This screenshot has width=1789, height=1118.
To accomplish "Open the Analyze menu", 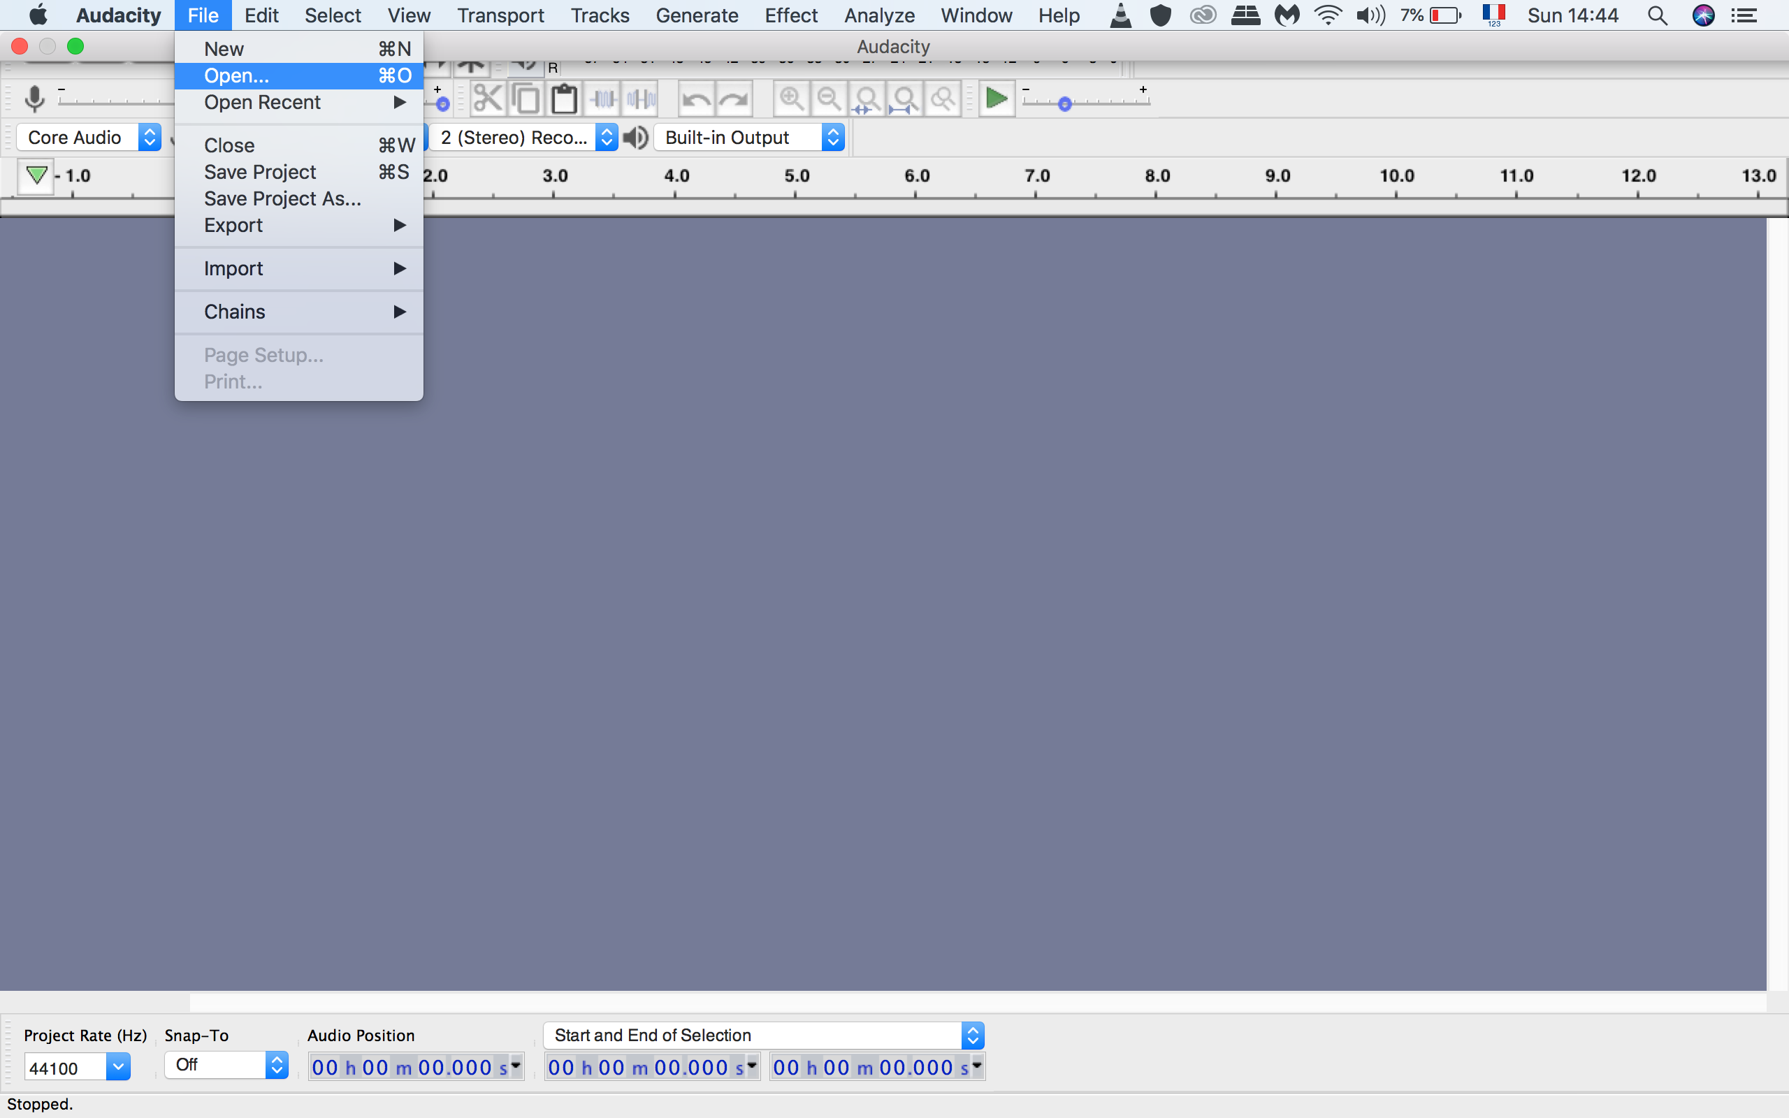I will pyautogui.click(x=879, y=15).
